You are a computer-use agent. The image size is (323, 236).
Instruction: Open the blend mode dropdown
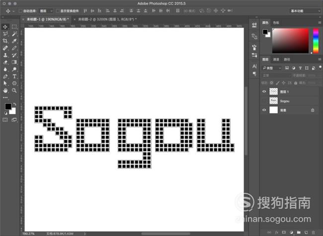pos(276,75)
